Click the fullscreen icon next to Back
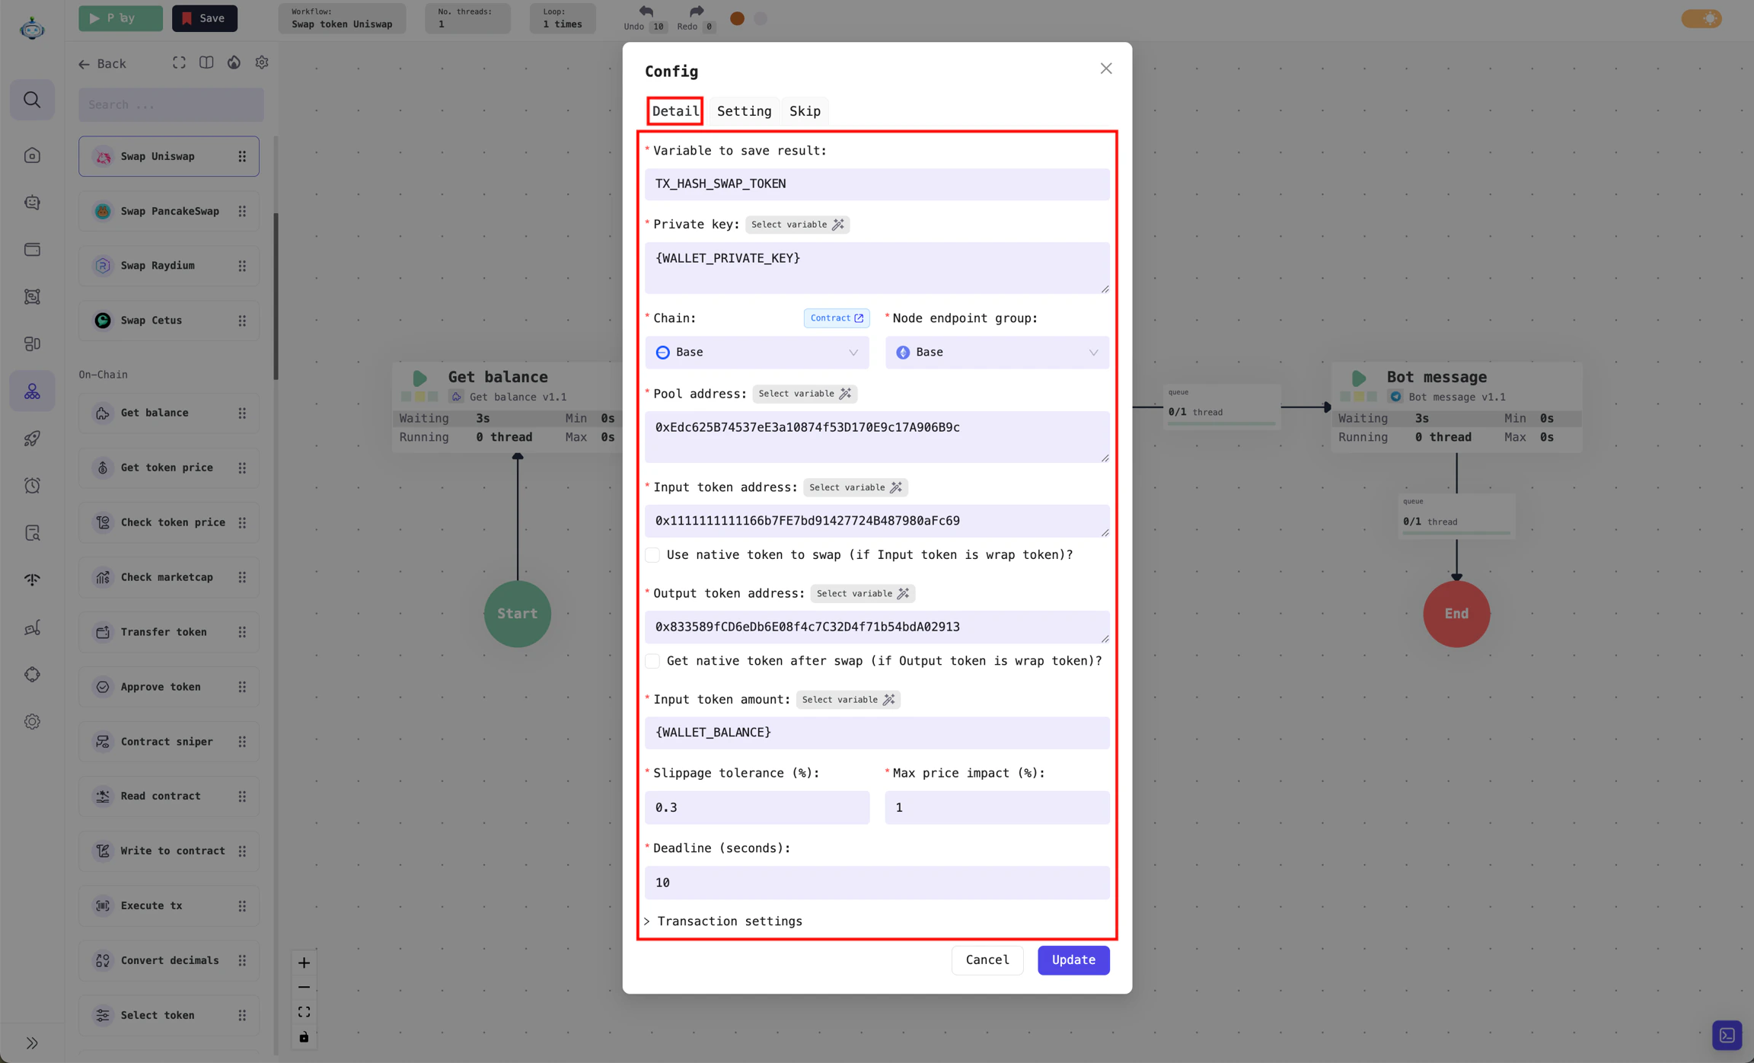This screenshot has height=1063, width=1754. pos(179,62)
